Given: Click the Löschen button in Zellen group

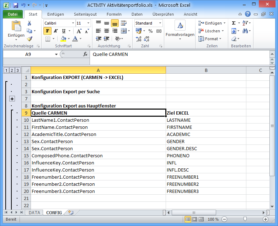Looking at the screenshot, I should [212, 31].
